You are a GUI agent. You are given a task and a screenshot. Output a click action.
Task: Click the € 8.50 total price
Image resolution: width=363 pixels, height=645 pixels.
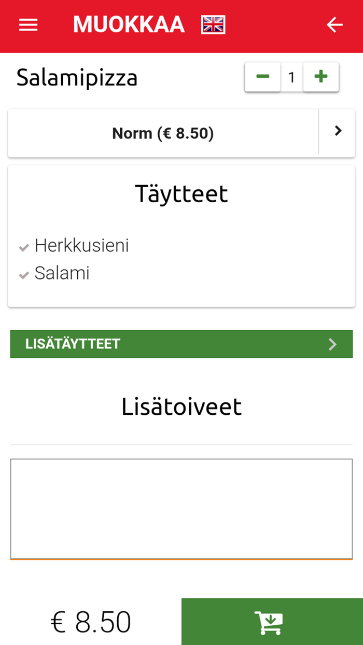(91, 622)
